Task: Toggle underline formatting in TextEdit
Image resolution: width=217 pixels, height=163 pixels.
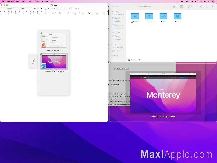Action: [54, 9]
